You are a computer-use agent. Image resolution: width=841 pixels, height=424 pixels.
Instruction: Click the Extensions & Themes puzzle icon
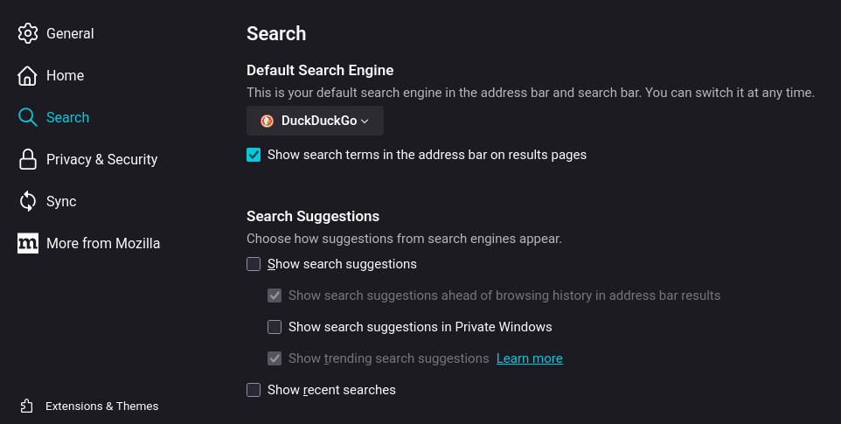click(x=27, y=406)
